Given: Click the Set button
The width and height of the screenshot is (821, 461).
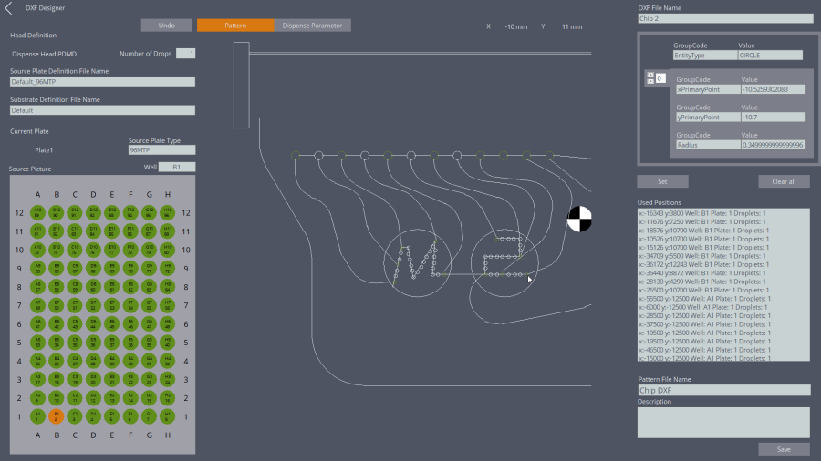Looking at the screenshot, I should (x=662, y=181).
